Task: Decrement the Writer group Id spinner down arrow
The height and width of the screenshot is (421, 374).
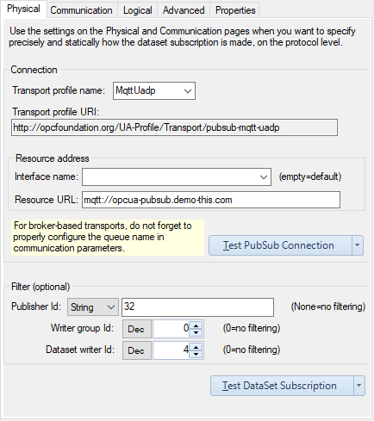Action: pyautogui.click(x=196, y=332)
